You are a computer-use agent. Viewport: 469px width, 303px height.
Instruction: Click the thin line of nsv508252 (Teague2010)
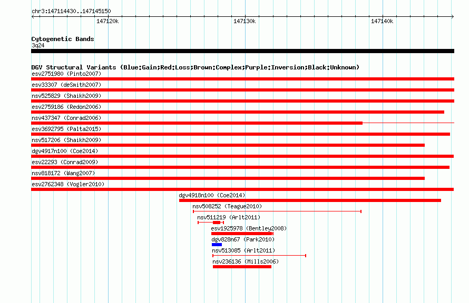tap(277, 211)
